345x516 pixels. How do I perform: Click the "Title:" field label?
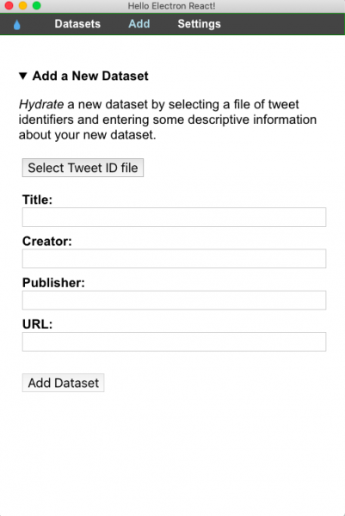point(37,200)
